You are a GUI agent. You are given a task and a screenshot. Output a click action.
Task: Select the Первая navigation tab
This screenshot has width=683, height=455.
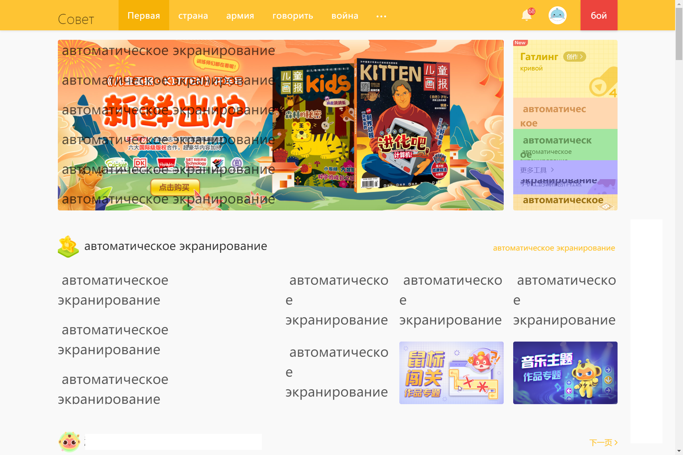tap(144, 15)
